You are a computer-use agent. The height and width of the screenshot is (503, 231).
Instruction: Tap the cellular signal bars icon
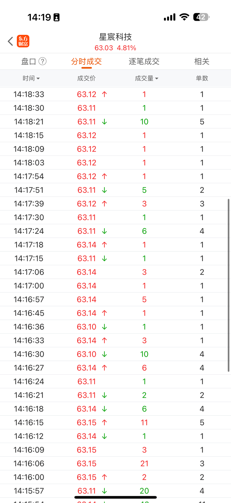170,17
